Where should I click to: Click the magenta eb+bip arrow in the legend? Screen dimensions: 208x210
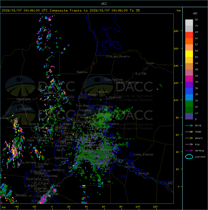[189, 151]
